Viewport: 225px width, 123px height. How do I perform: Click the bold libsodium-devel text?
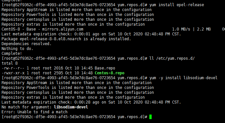pyautogui.click(x=71, y=107)
